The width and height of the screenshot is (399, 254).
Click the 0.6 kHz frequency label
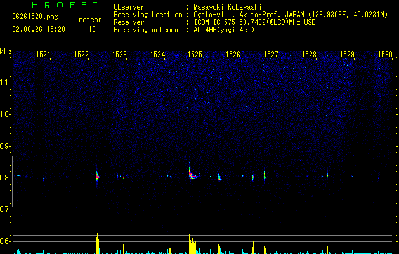coord(5,241)
